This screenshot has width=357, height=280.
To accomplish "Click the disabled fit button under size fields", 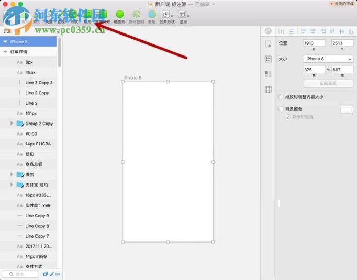I will (328, 84).
